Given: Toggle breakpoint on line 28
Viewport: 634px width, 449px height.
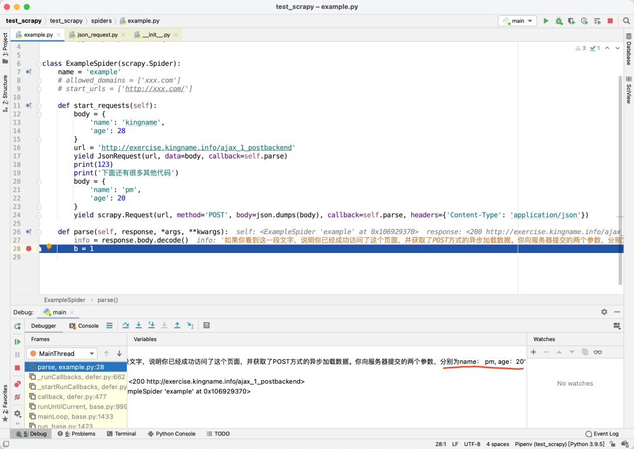Looking at the screenshot, I should point(29,248).
